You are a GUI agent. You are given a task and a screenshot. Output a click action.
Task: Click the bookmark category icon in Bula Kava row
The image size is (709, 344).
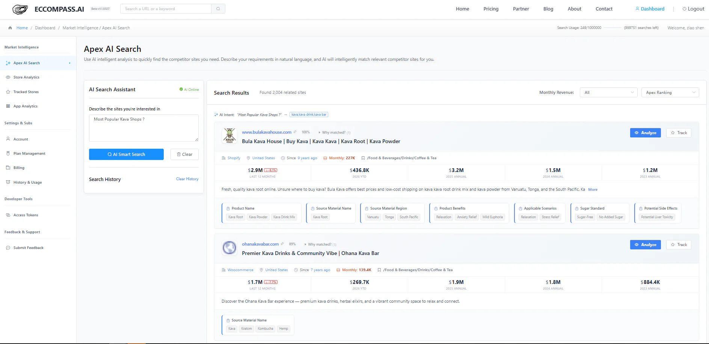click(x=363, y=158)
